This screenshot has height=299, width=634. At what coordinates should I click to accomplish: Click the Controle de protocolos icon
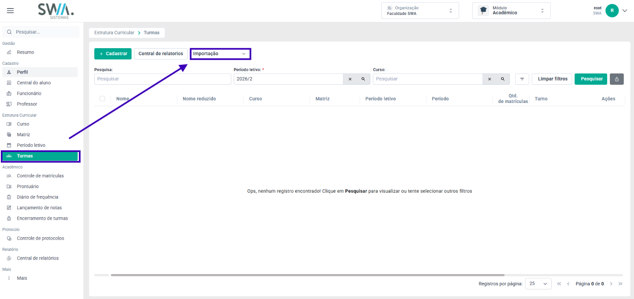pos(9,238)
